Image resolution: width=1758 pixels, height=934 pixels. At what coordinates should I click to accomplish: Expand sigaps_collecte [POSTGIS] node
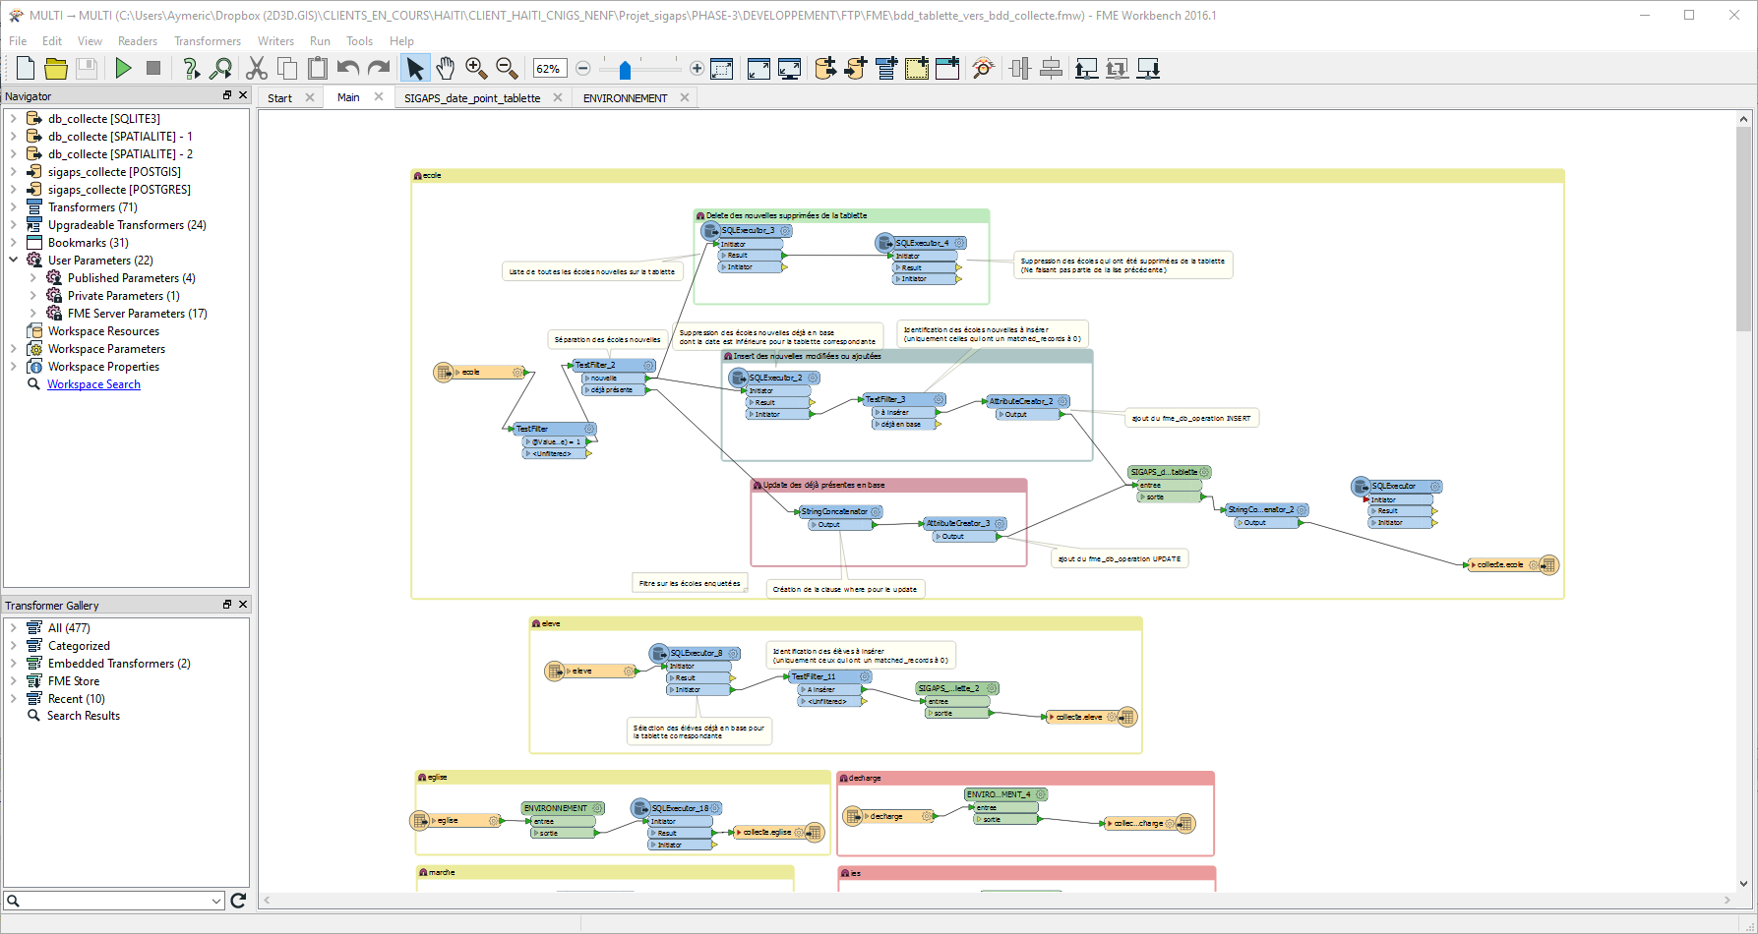coord(14,171)
